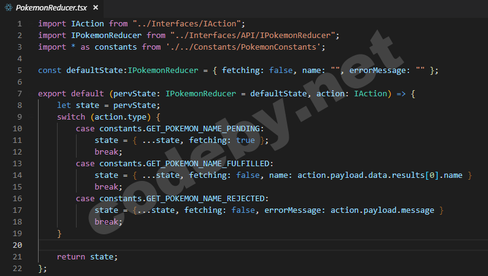Close the PokemonReducer.tsx tab
488x276 pixels.
point(96,7)
